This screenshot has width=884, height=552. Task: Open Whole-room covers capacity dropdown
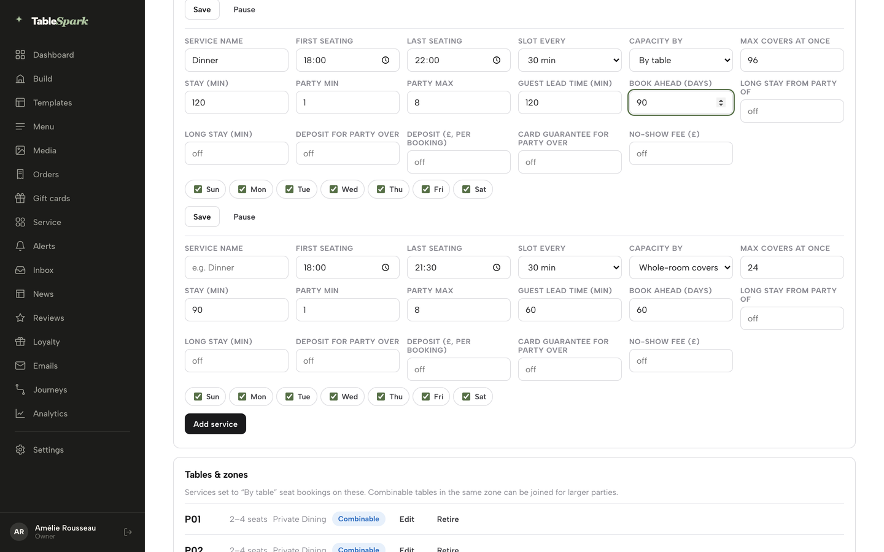(681, 267)
